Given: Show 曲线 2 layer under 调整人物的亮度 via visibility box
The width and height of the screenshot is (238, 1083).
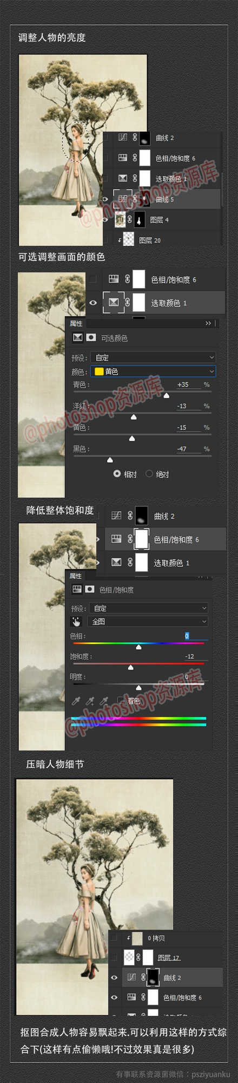Looking at the screenshot, I should coord(106,138).
